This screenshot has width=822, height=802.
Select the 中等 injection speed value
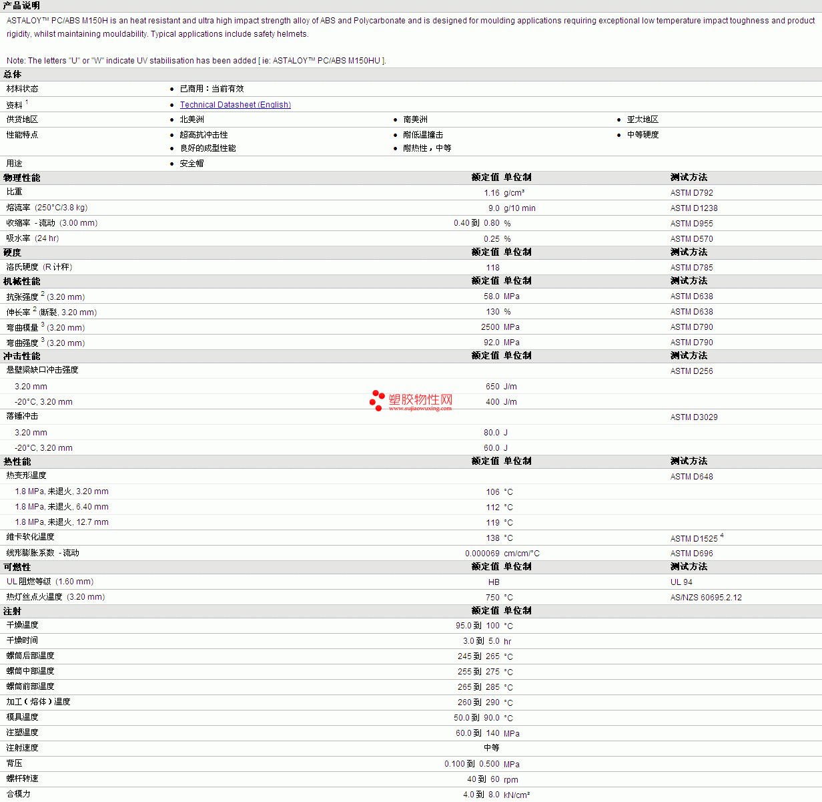pyautogui.click(x=492, y=749)
